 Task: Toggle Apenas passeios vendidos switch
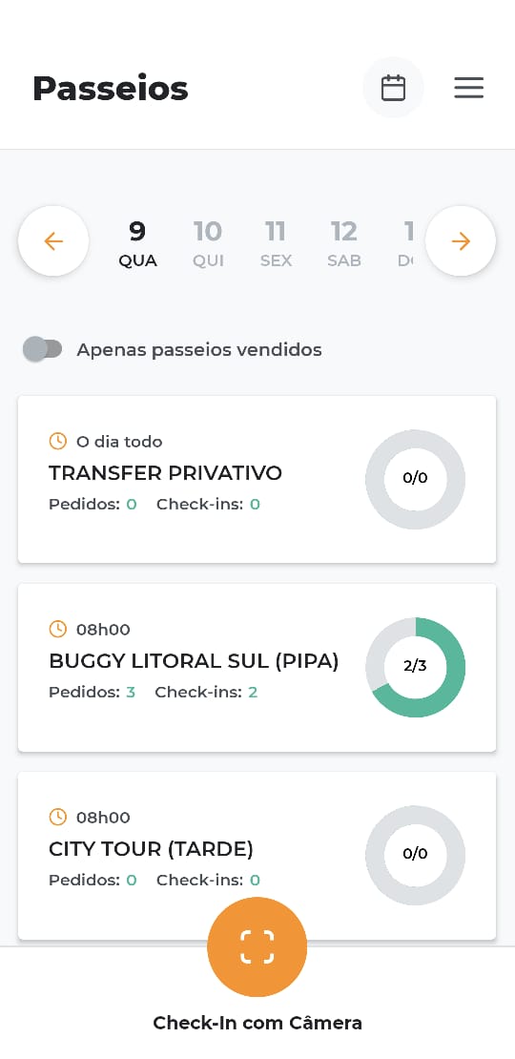point(43,349)
